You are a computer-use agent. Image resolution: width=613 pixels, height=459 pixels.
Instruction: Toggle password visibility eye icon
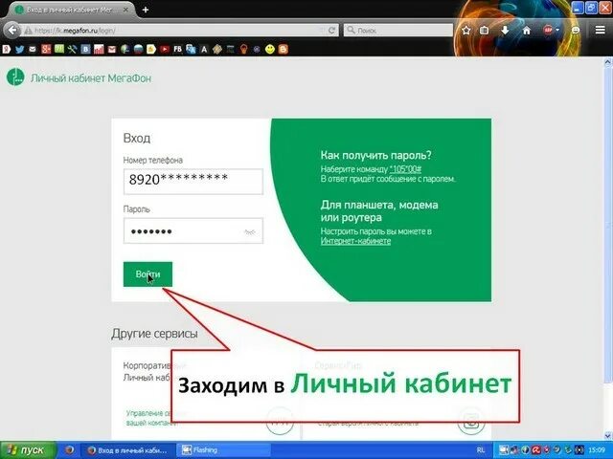(249, 231)
